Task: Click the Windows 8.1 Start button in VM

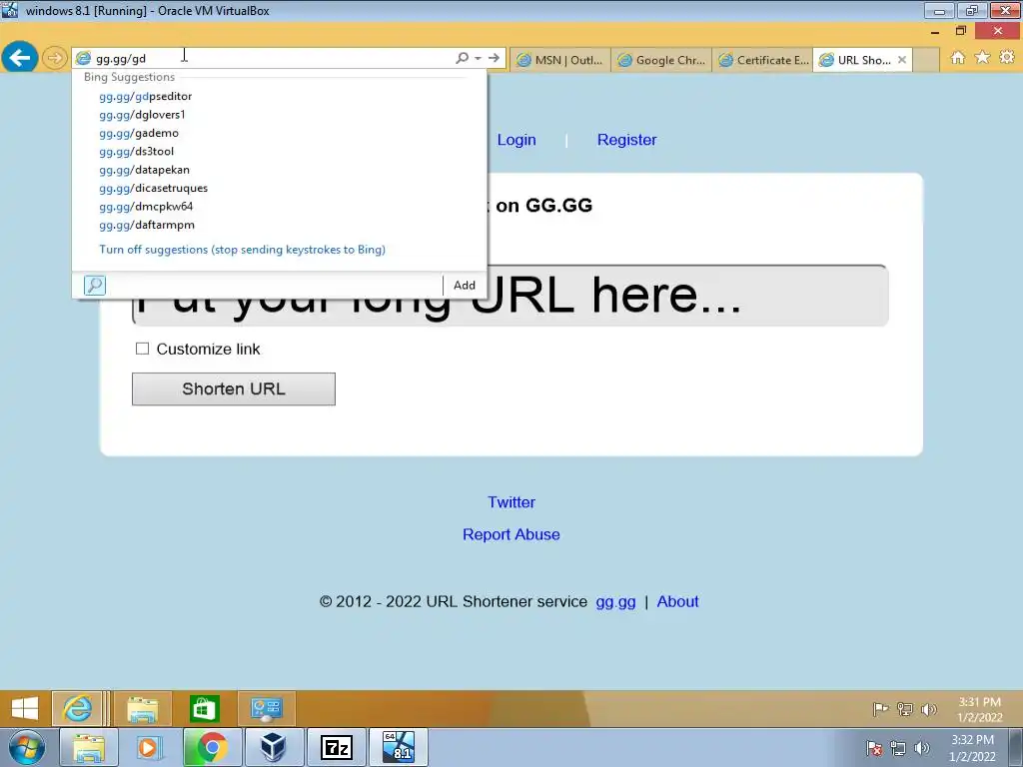Action: tap(25, 708)
